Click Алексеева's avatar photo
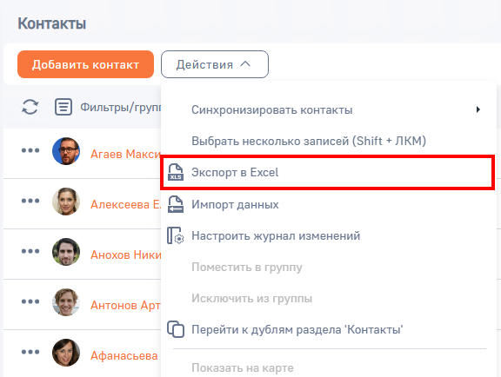The image size is (501, 377). (66, 202)
